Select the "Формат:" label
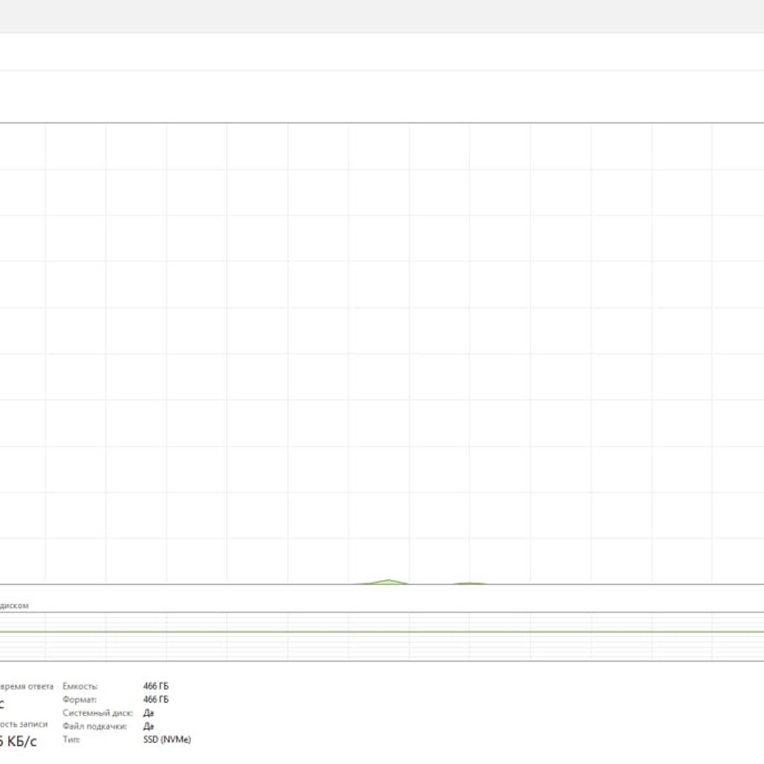This screenshot has height=764, width=764. [79, 699]
